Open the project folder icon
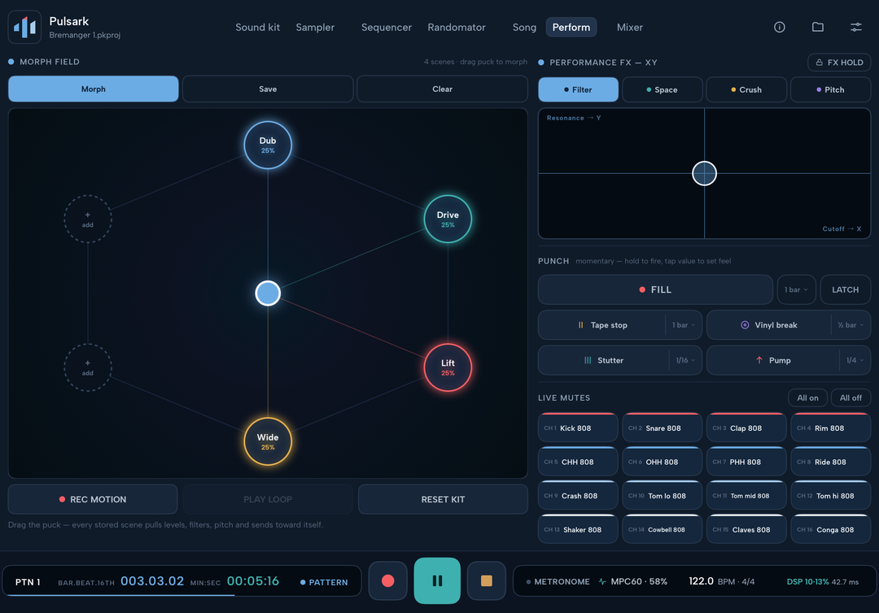Viewport: 879px width, 613px height. pos(818,27)
